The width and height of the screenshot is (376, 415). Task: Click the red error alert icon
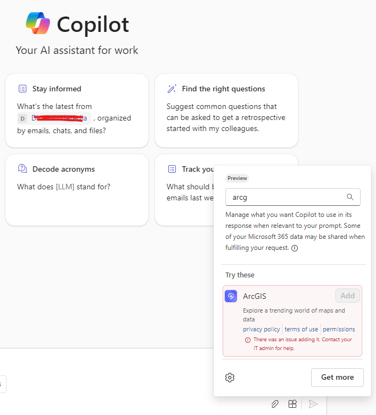pyautogui.click(x=248, y=340)
